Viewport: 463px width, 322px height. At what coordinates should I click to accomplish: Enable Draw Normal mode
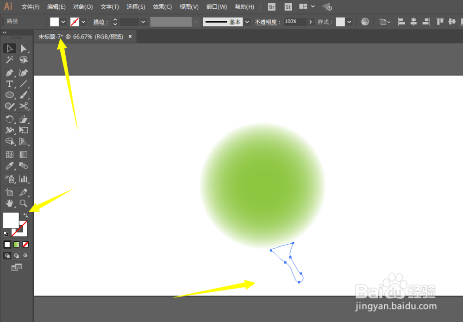[x=7, y=256]
